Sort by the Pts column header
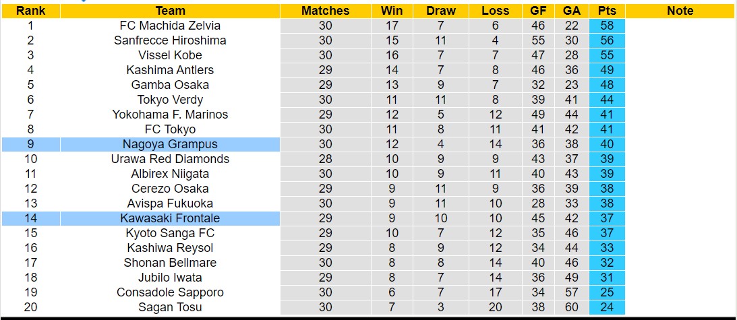The width and height of the screenshot is (737, 320). click(x=607, y=11)
